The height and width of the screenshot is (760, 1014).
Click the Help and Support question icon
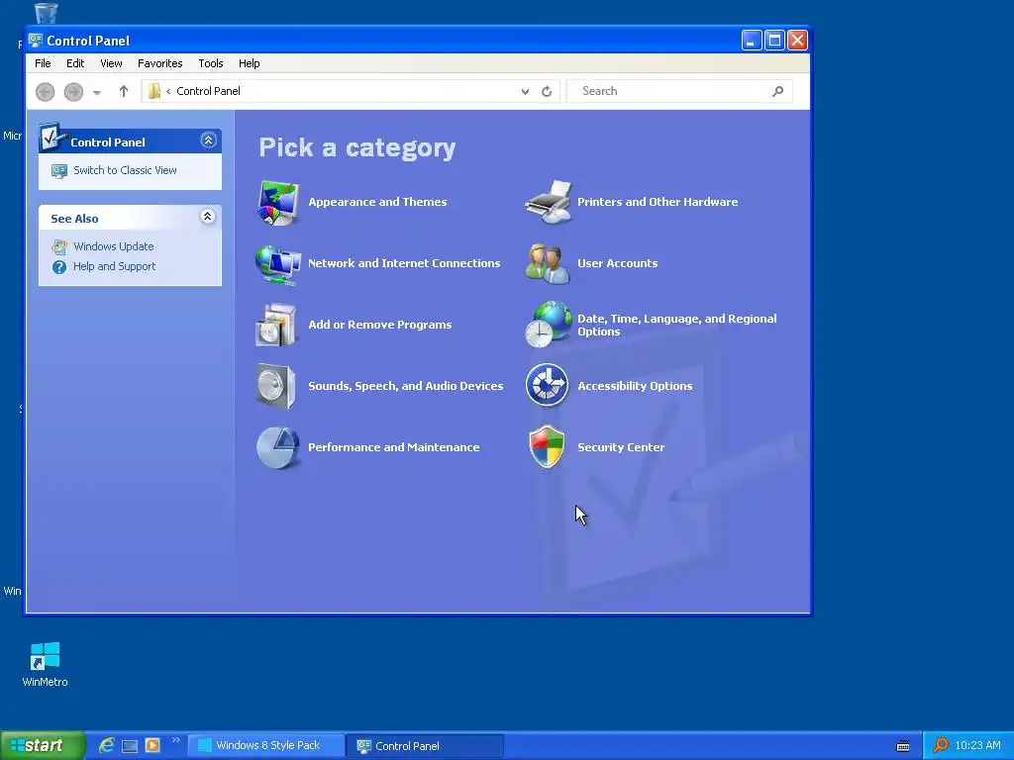58,267
